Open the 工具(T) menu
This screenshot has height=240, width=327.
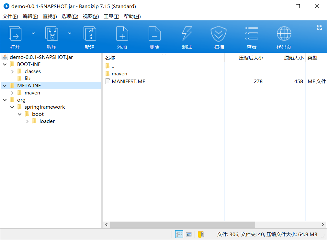click(x=111, y=16)
